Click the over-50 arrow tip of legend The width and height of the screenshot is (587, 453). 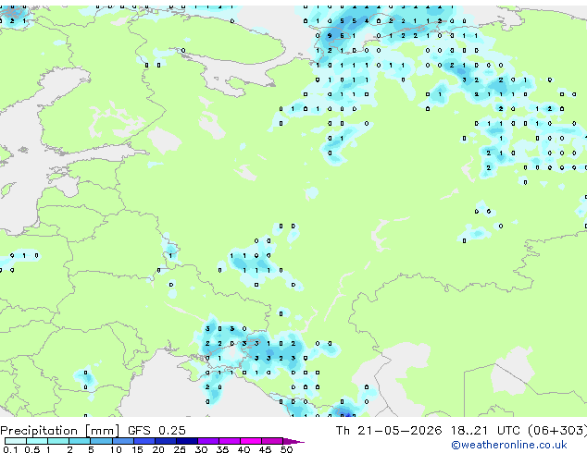pos(293,441)
